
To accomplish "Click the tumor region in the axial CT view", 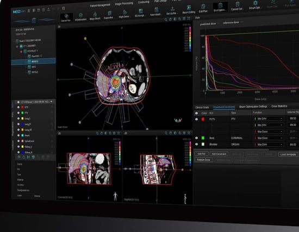I will (x=115, y=81).
